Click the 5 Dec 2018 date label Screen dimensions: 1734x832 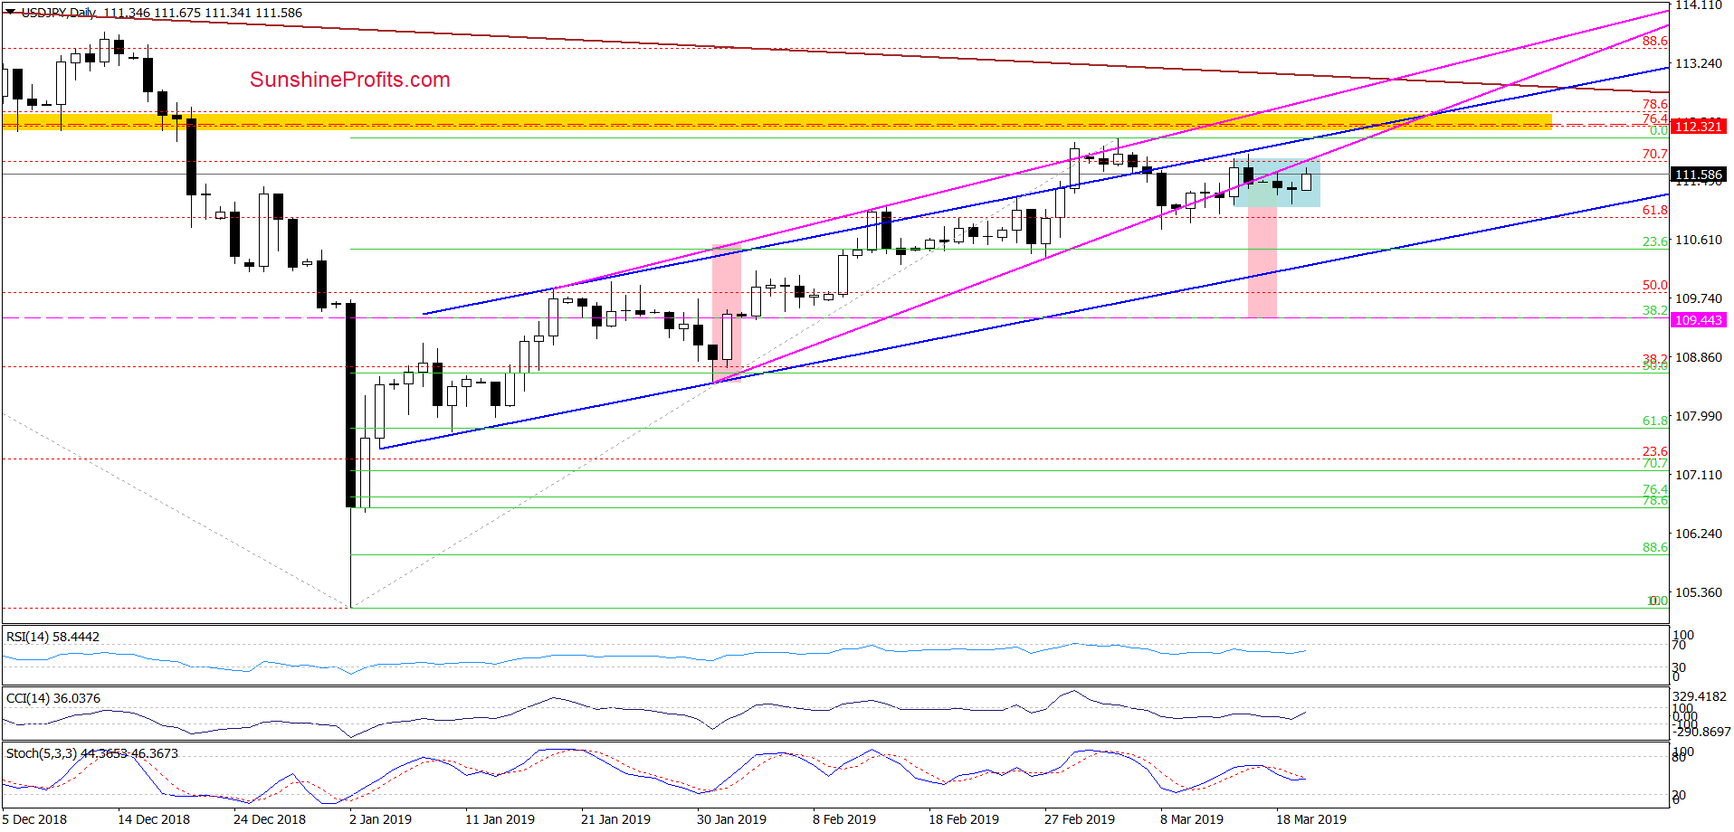pos(35,819)
